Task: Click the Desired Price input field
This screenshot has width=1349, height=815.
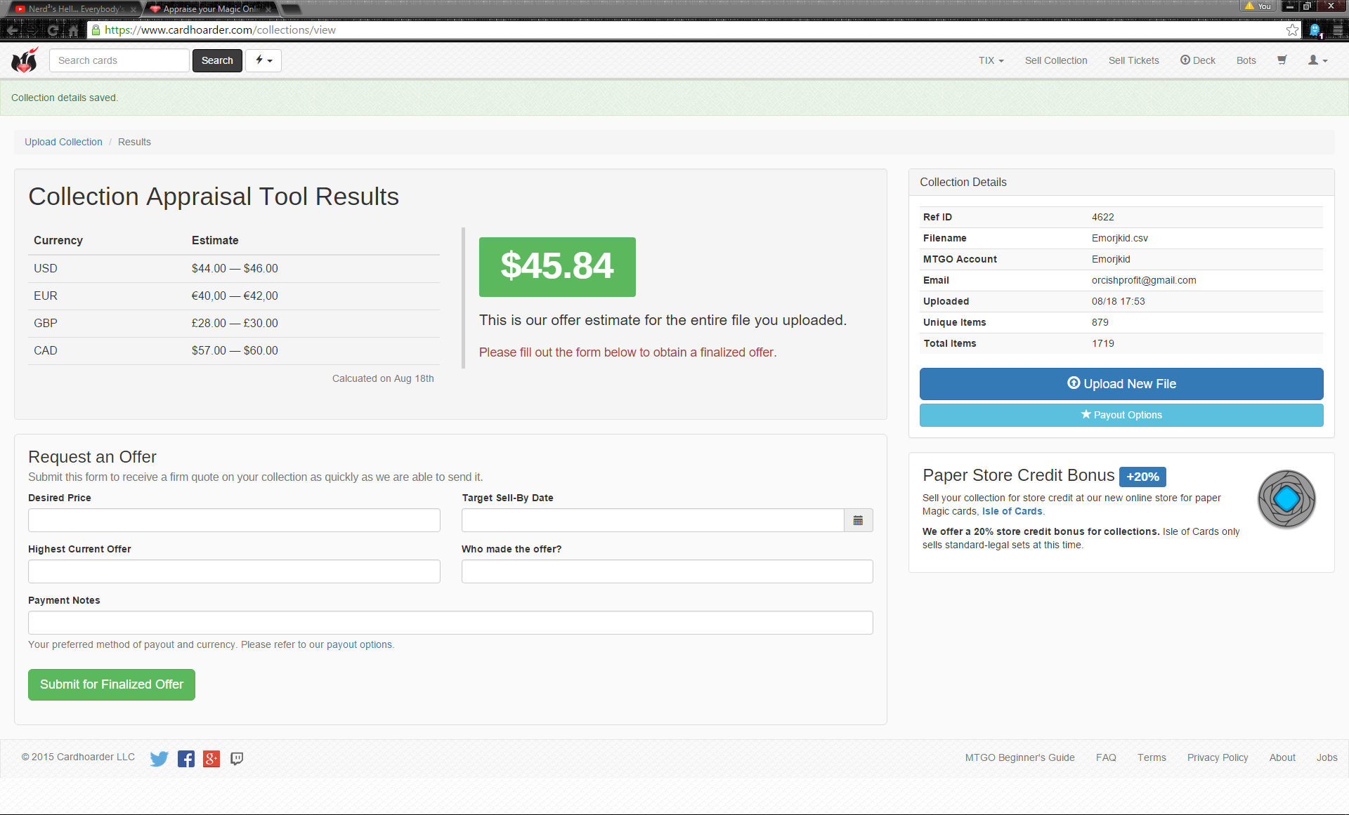Action: pyautogui.click(x=234, y=520)
